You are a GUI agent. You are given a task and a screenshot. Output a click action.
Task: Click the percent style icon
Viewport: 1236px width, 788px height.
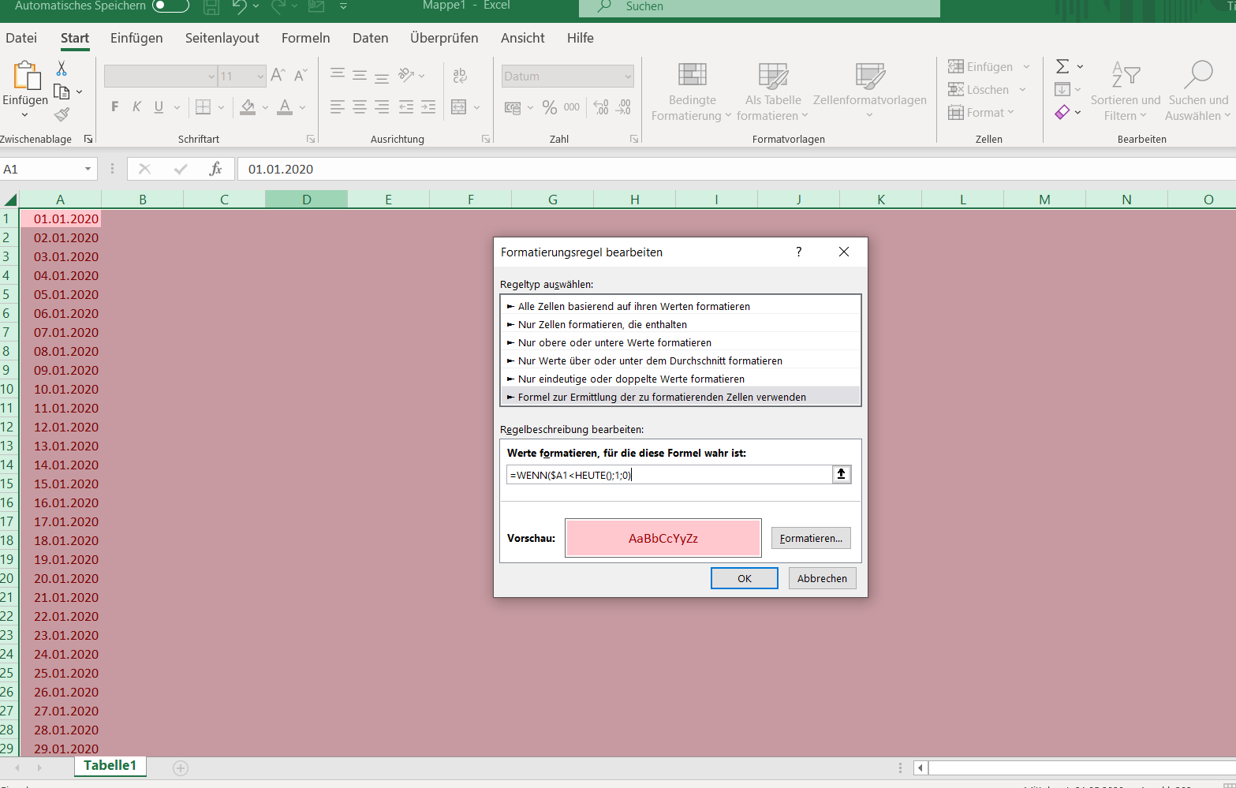click(550, 106)
